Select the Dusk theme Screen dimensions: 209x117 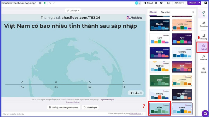pyautogui.click(x=182, y=67)
